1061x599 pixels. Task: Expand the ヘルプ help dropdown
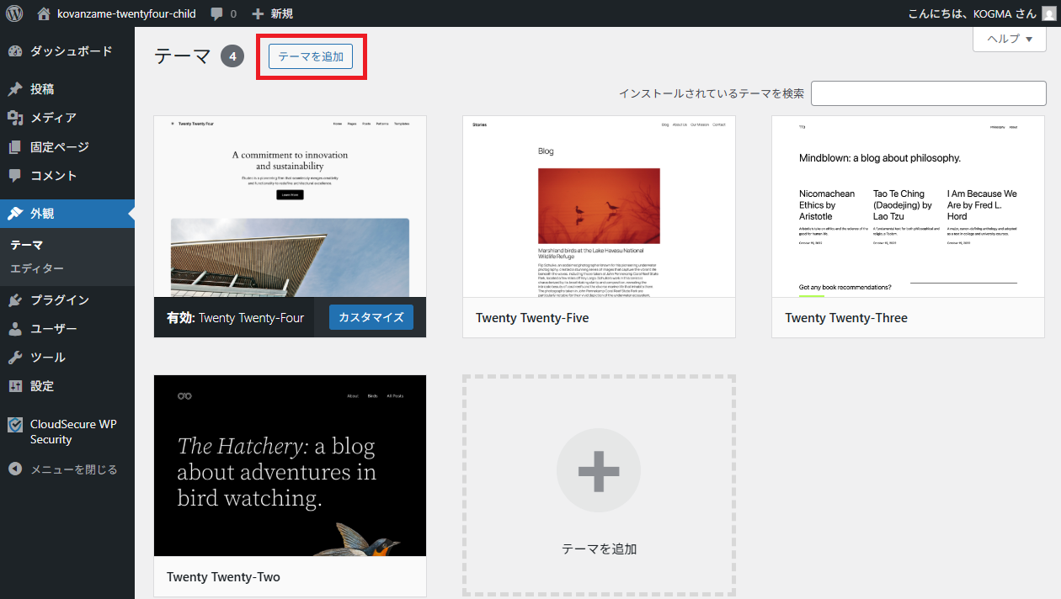(x=1009, y=39)
